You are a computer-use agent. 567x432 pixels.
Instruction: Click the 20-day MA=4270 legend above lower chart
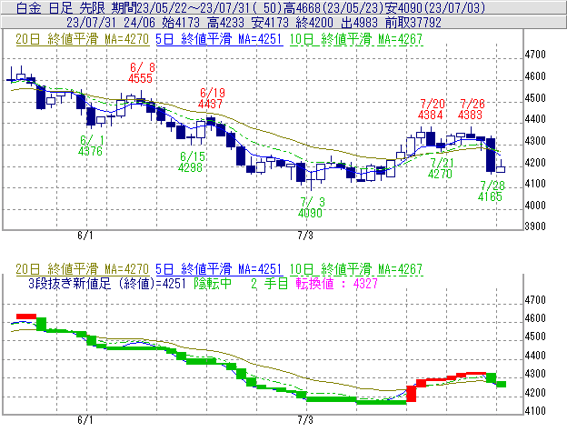(83, 269)
